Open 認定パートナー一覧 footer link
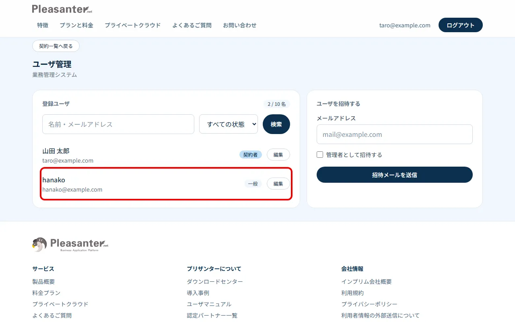This screenshot has height=322, width=515. tap(212, 316)
